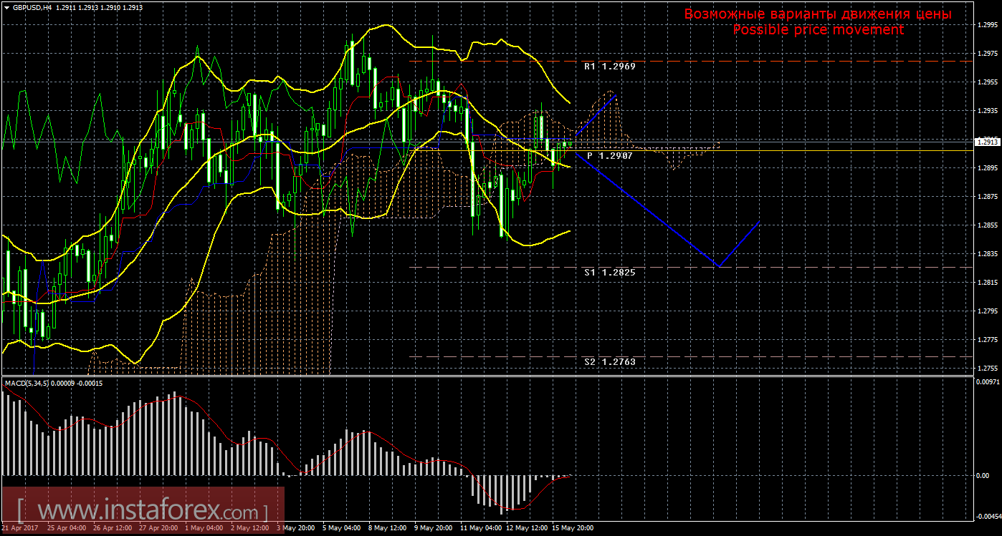
Task: Click the P 1.2907 pivot label
Action: (609, 155)
